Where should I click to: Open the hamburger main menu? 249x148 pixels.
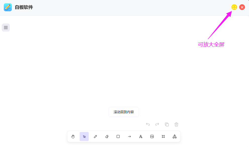6,28
